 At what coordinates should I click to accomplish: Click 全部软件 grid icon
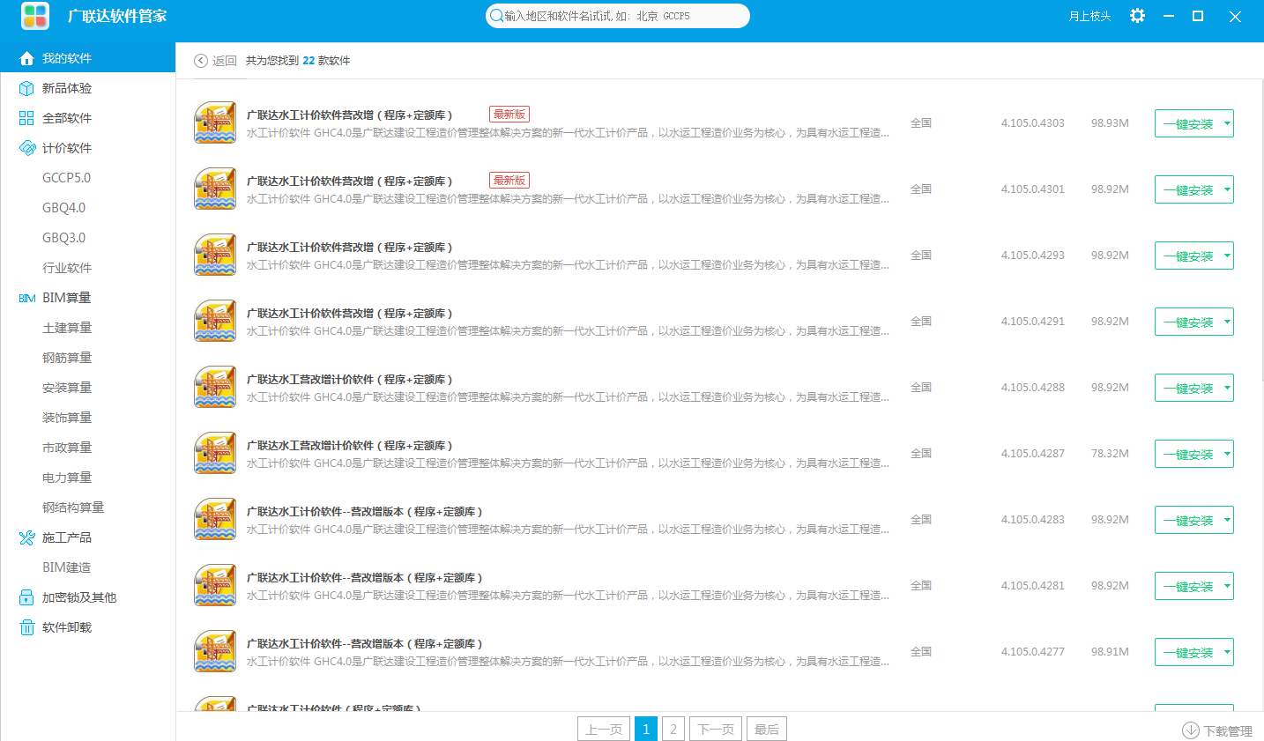(26, 118)
